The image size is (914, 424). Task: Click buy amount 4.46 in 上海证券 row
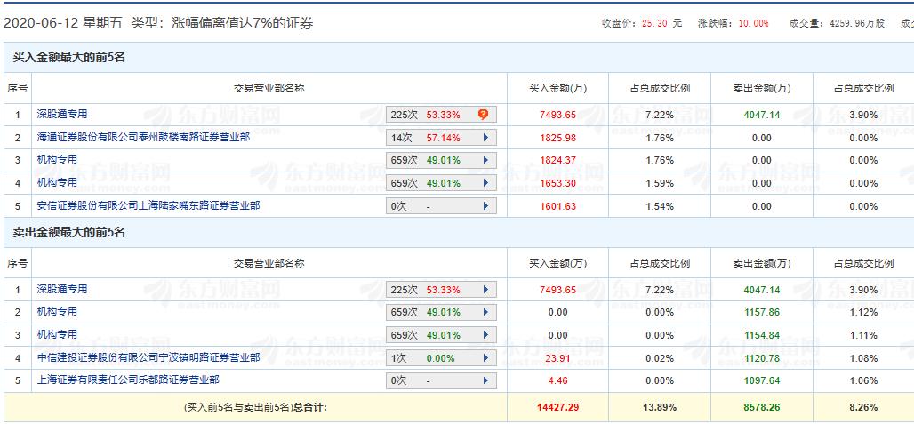557,381
